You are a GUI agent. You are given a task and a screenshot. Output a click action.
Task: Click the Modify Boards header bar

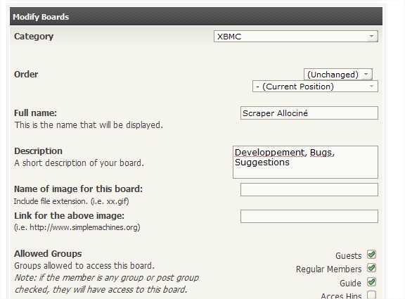click(196, 16)
